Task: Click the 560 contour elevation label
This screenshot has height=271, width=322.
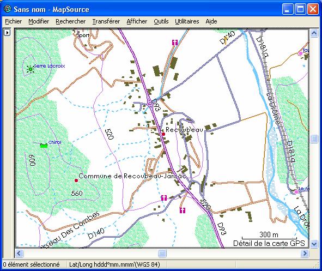Action: (77, 194)
